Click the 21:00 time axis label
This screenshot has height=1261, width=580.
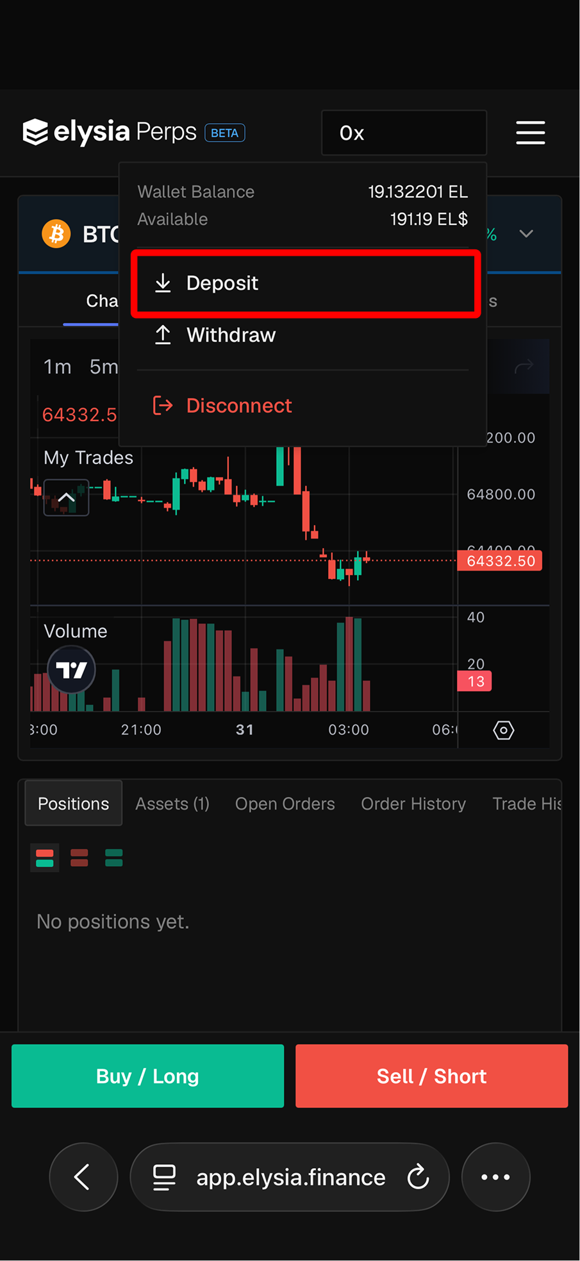pyautogui.click(x=141, y=730)
